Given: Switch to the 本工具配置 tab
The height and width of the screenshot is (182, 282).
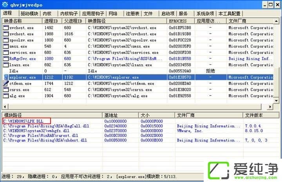Looking at the screenshot, I should 230,14.
